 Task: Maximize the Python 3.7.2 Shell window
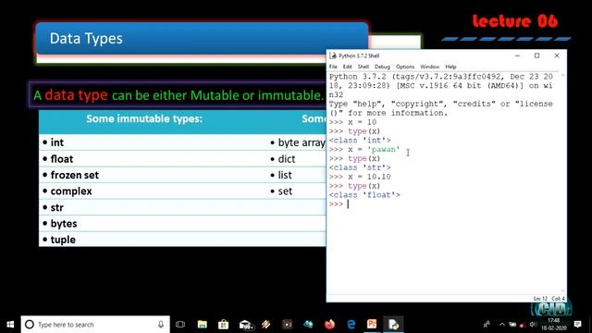tap(536, 55)
